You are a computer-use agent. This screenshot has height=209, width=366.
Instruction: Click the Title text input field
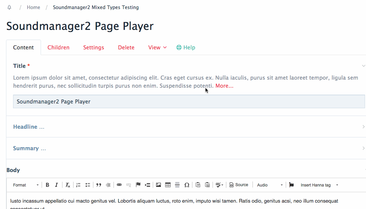(189, 101)
